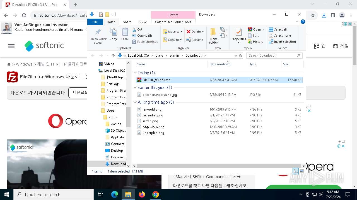Click the Cut scissors icon
This screenshot has height=200, width=357.
click(134, 29)
